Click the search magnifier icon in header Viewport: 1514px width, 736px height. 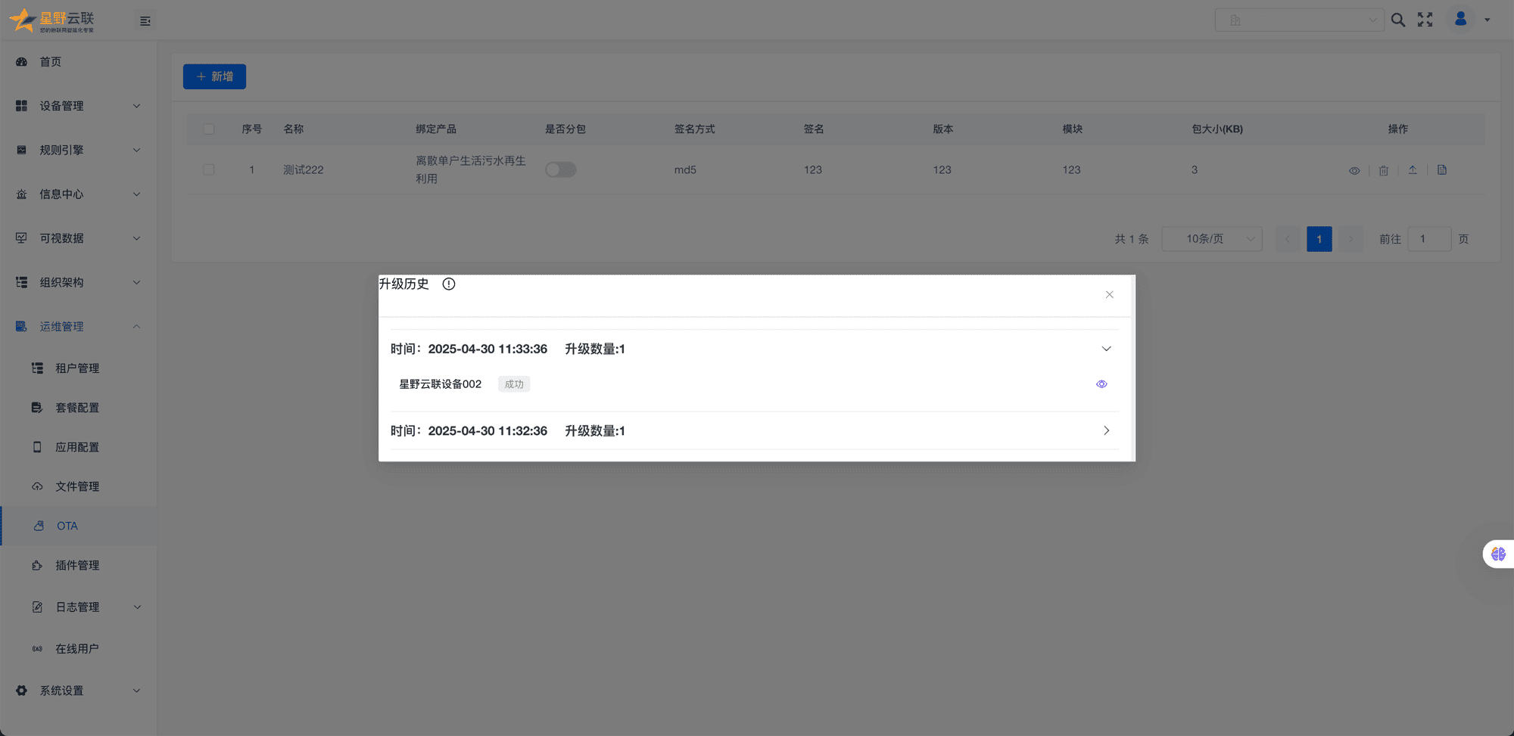[1398, 20]
